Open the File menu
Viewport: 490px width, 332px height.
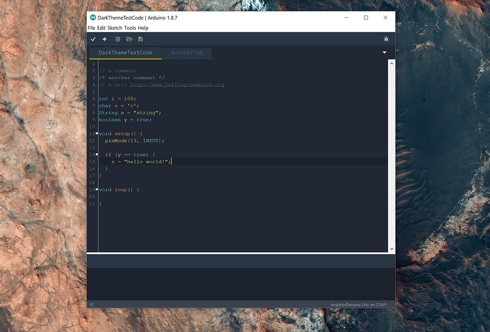91,28
